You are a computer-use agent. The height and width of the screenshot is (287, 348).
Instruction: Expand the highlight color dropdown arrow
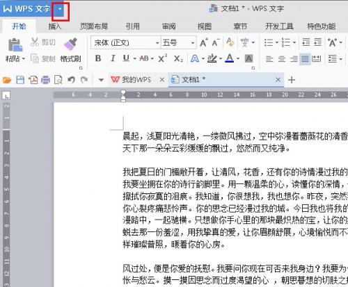pos(221,58)
